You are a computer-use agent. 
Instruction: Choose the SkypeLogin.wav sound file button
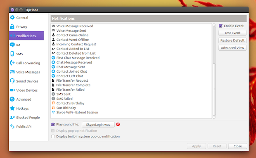click(x=98, y=125)
